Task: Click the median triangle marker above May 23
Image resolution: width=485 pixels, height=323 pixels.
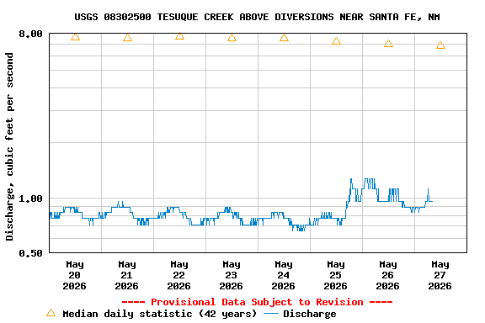Action: (232, 38)
